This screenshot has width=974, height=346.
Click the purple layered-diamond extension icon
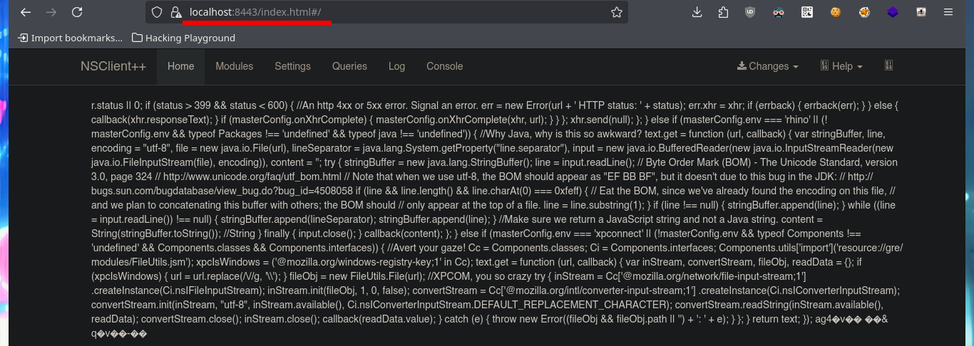(893, 12)
